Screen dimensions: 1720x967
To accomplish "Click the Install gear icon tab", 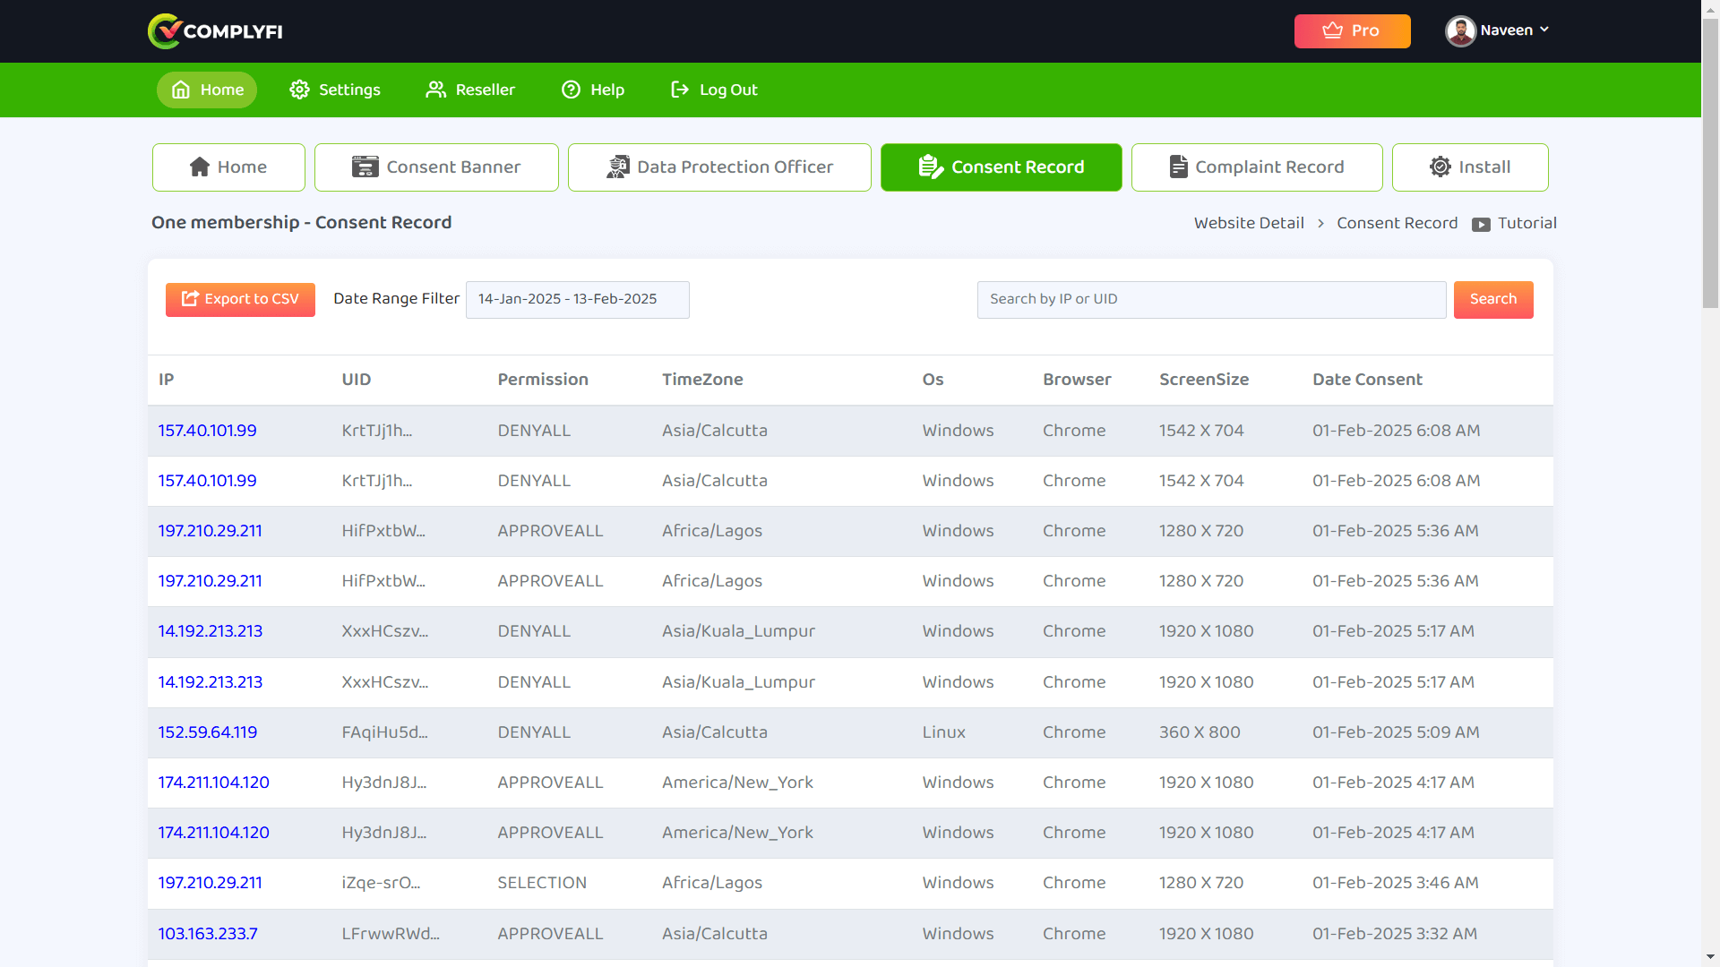I will point(1440,167).
